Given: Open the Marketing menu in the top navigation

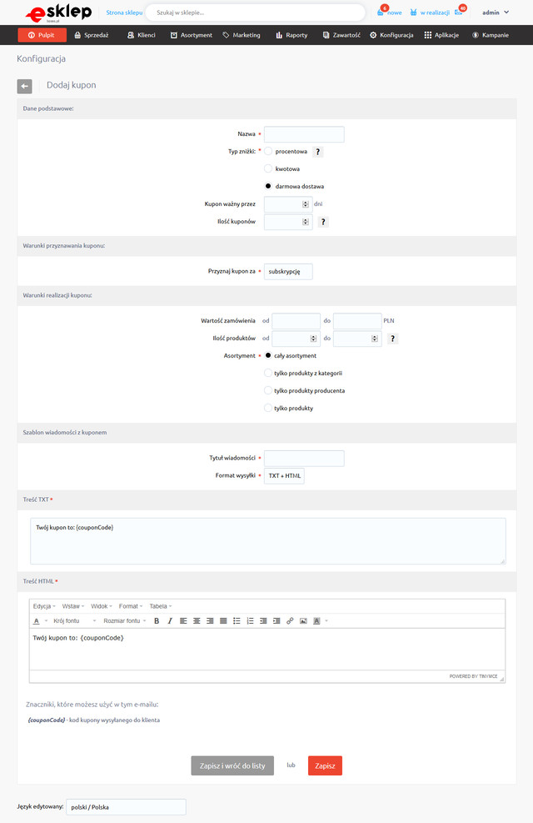Looking at the screenshot, I should tap(242, 35).
